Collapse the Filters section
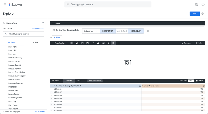The height and width of the screenshot is (114, 208). 53,23
